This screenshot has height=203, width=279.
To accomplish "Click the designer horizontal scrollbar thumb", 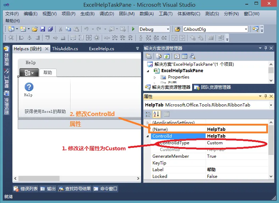I will (x=39, y=178).
